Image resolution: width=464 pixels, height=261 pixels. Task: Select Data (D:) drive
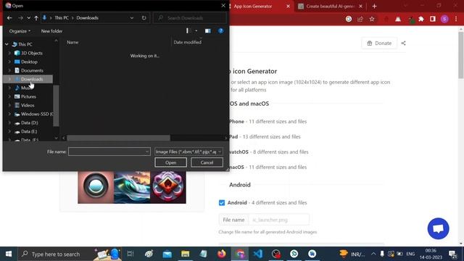coord(29,123)
